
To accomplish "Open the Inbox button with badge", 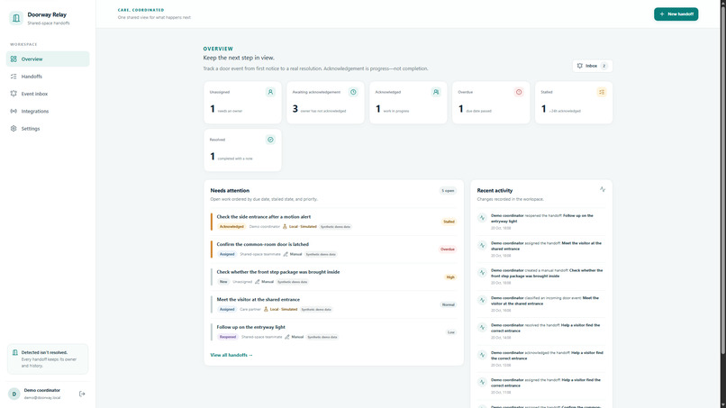I will (592, 66).
